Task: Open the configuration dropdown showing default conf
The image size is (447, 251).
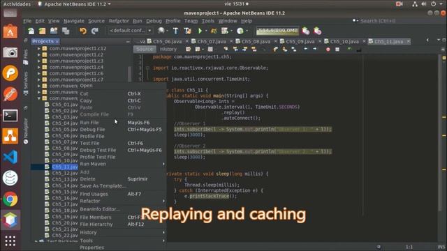Action: click(x=131, y=31)
